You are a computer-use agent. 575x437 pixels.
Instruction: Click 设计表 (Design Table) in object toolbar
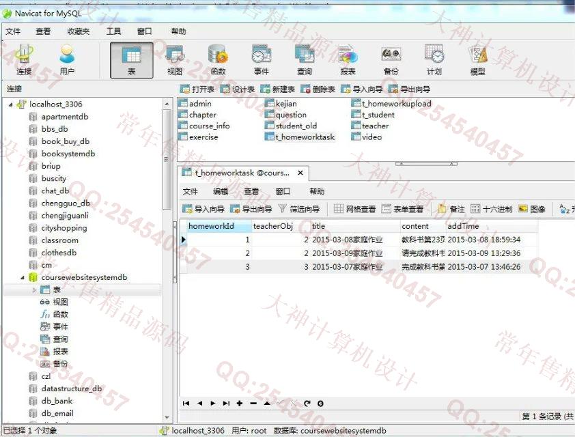pyautogui.click(x=237, y=89)
